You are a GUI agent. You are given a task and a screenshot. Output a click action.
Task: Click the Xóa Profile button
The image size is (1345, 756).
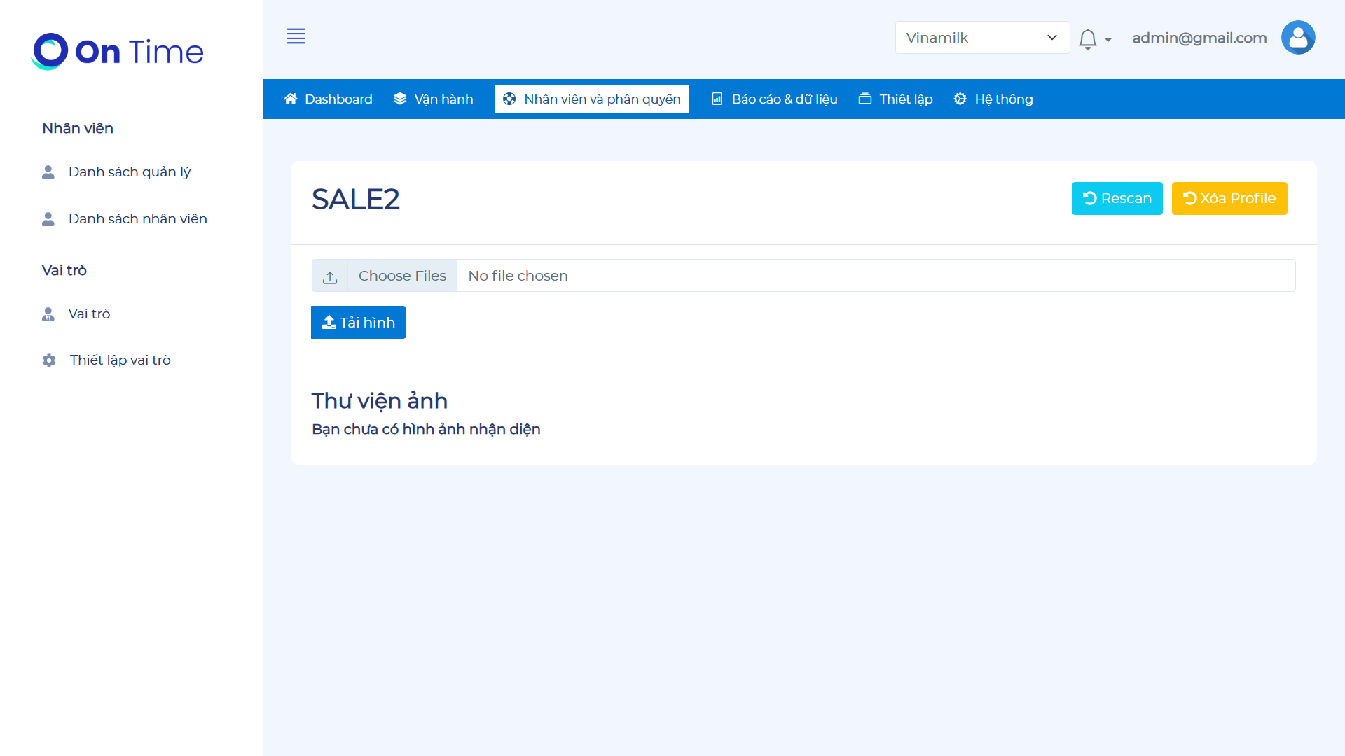coord(1229,198)
